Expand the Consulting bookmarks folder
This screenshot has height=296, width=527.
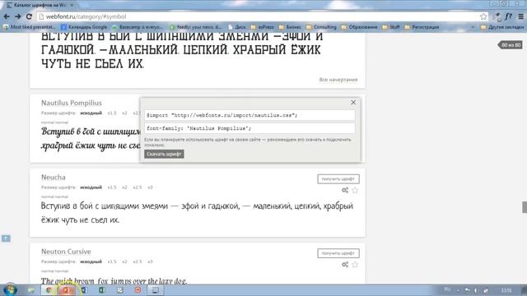coord(321,27)
